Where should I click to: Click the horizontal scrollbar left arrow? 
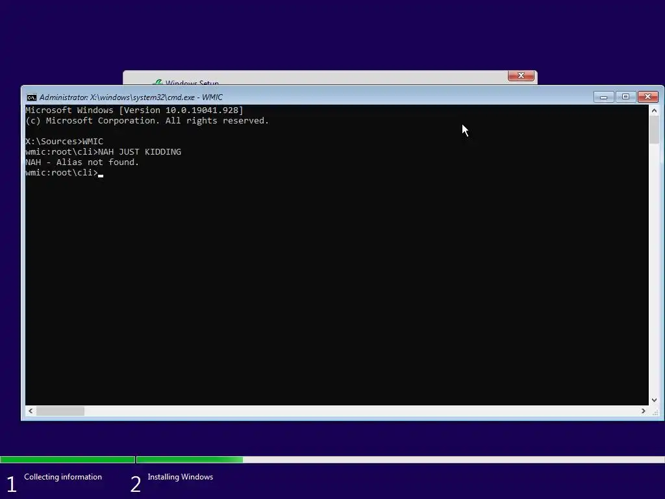click(x=31, y=411)
